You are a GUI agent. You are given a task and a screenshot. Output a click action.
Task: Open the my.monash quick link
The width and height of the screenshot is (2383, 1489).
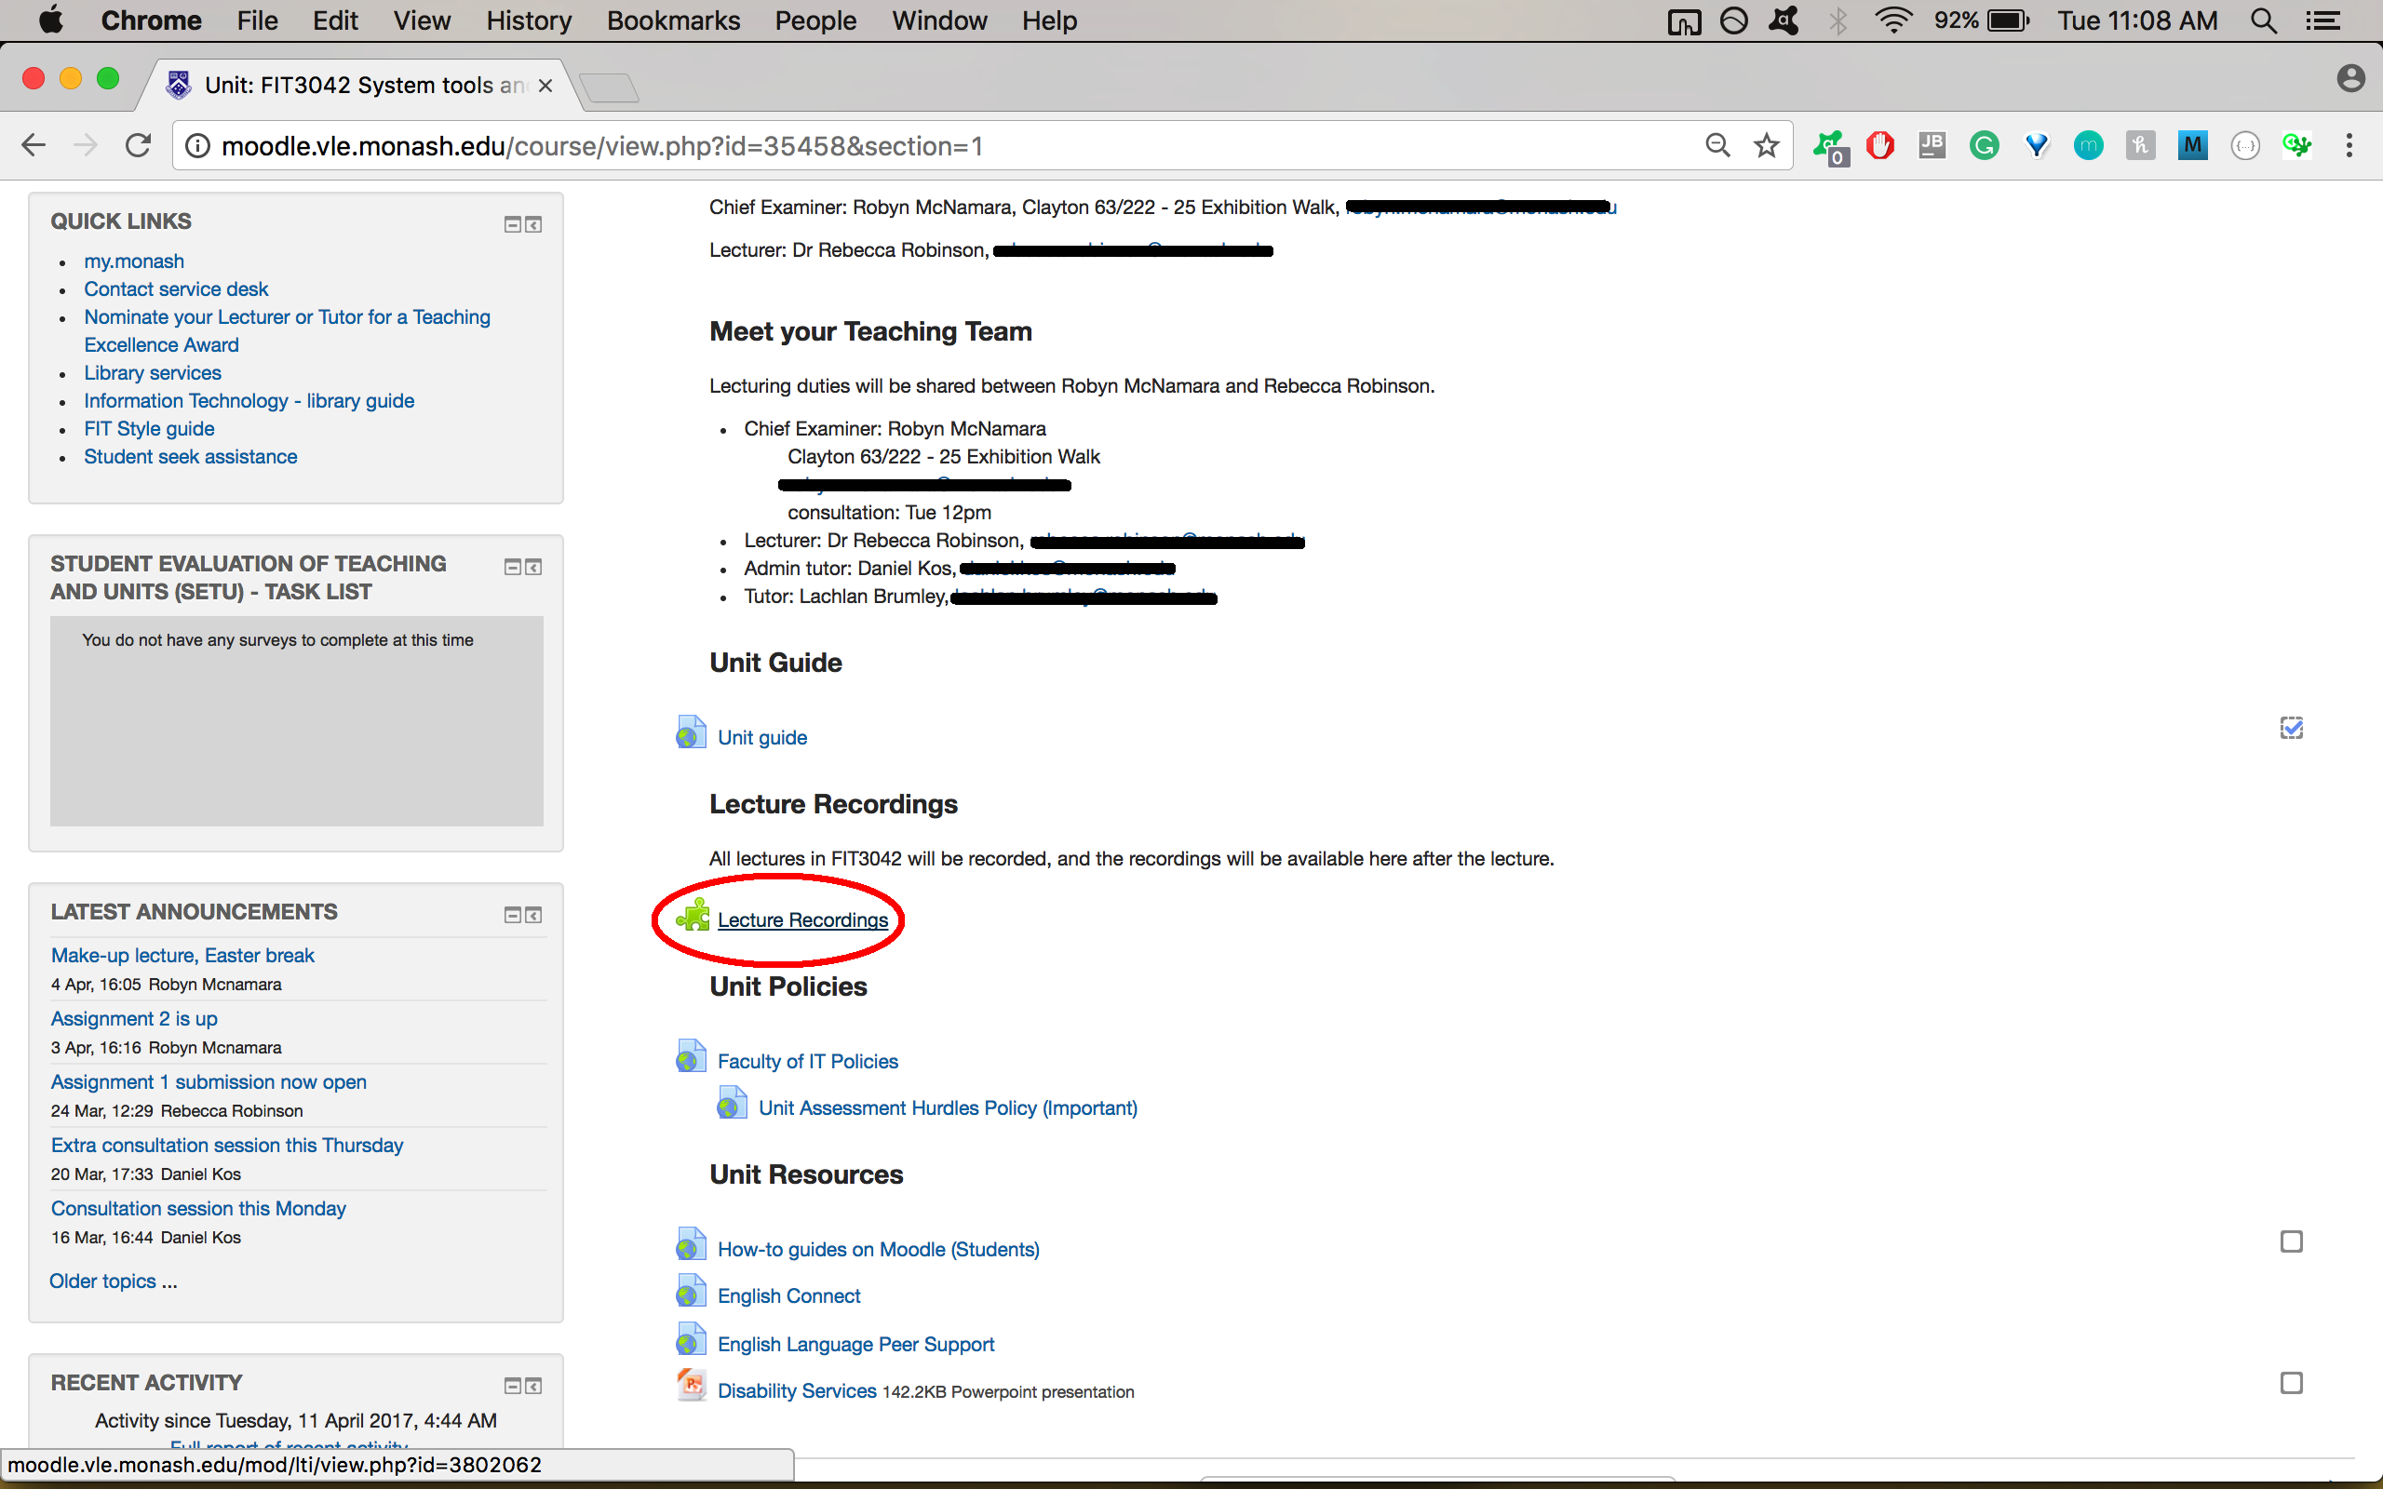click(x=134, y=261)
